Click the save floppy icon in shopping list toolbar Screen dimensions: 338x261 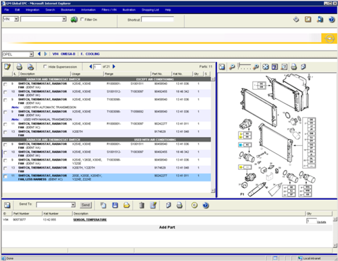[x=115, y=205]
